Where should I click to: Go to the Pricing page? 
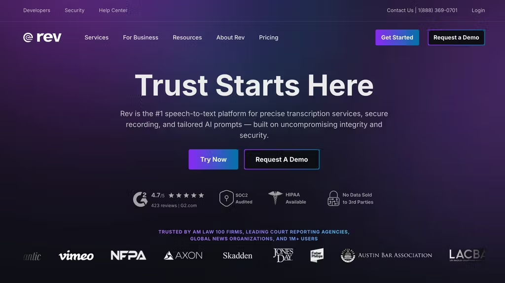pyautogui.click(x=269, y=37)
